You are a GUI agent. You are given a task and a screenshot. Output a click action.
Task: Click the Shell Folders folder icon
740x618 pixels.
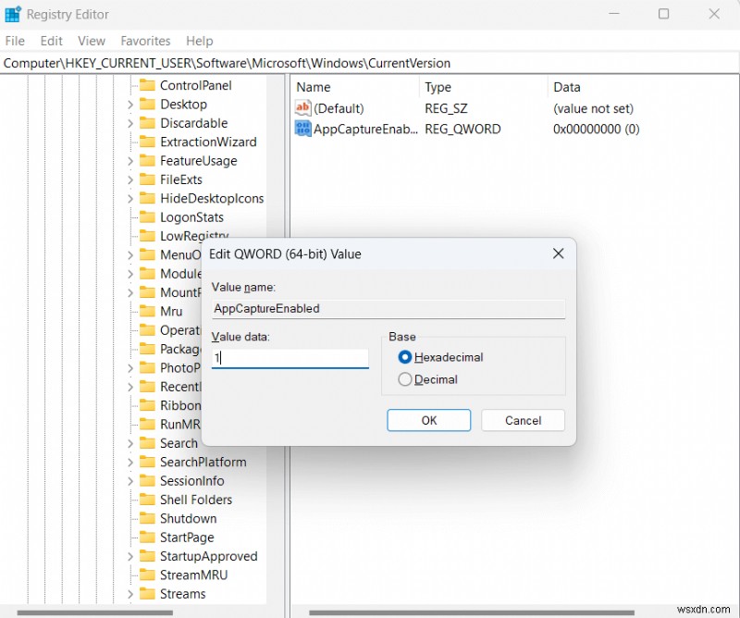tap(148, 500)
